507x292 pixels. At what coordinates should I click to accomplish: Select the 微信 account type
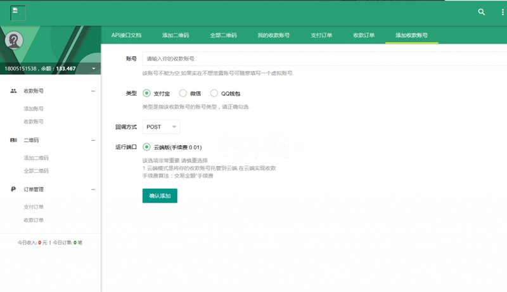coord(183,93)
